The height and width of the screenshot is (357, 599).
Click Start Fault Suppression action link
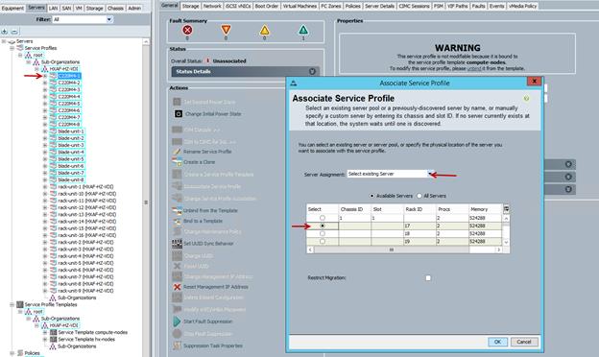click(x=207, y=321)
